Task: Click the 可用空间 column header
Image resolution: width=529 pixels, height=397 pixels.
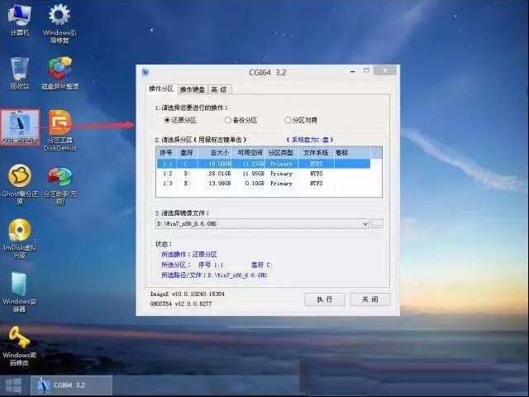Action: [x=250, y=153]
